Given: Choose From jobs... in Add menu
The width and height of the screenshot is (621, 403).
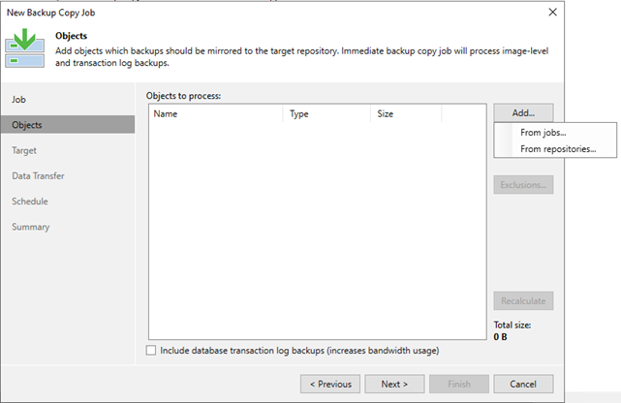Looking at the screenshot, I should point(543,133).
